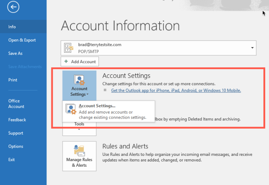Click the Add Account button

click(x=79, y=61)
